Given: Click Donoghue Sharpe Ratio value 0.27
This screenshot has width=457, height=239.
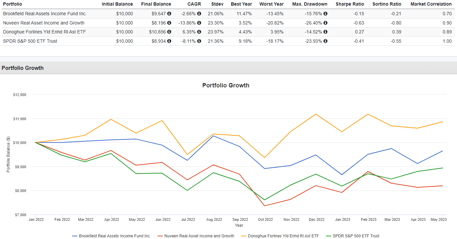Looking at the screenshot, I should pyautogui.click(x=359, y=32).
